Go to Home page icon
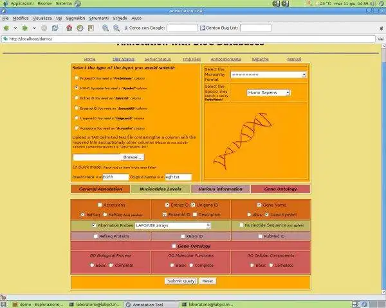 69,28
